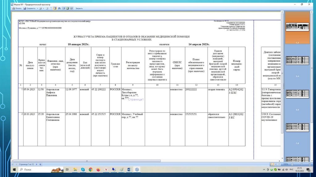Click the journal title 'ЖУРНАЛ УЧЕТА ПРИЕМА ПАЦИЕНТОВ'
The width and height of the screenshot is (316, 177).
tap(131, 38)
